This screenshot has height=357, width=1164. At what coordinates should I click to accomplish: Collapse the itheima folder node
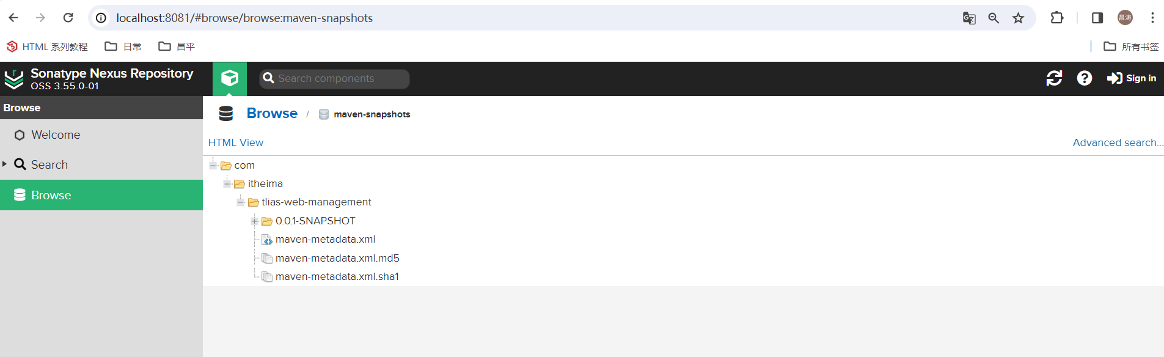227,183
